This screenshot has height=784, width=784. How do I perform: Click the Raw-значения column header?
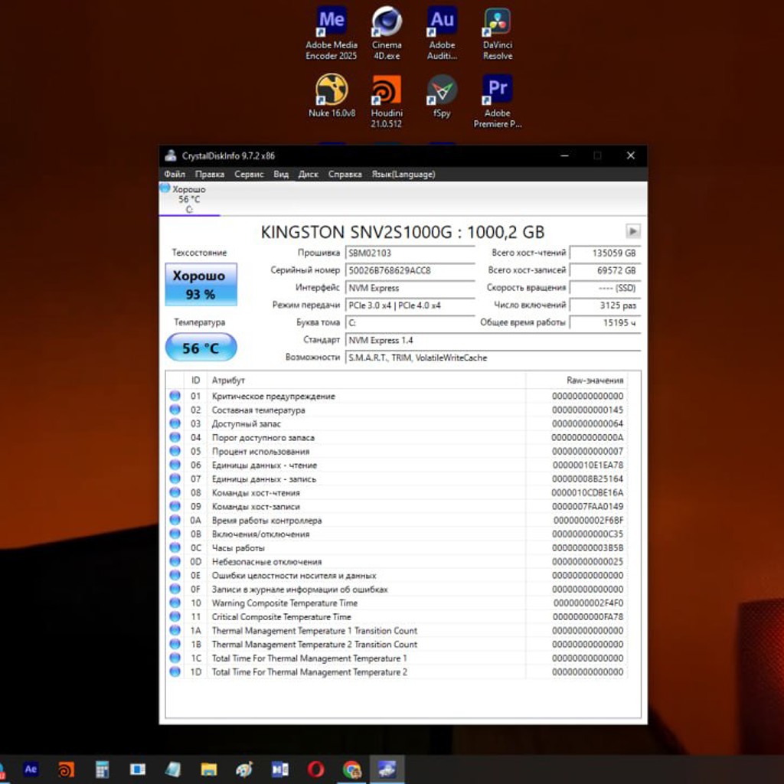pyautogui.click(x=576, y=381)
